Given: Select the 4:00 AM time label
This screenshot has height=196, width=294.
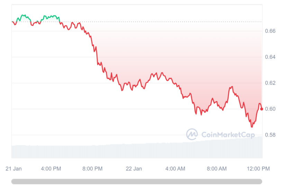Looking at the screenshot, I should tap(175, 169).
